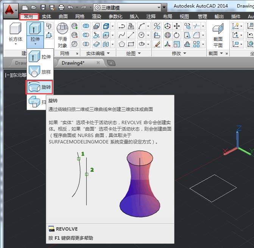
Task: Click the Plot printer icon
Action: [61, 8]
